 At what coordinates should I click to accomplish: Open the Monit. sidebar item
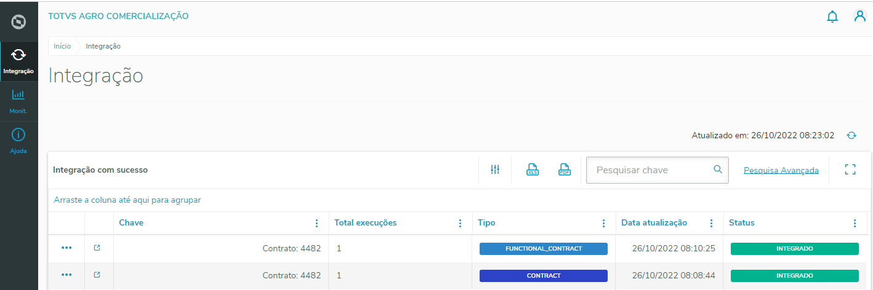coord(18,101)
